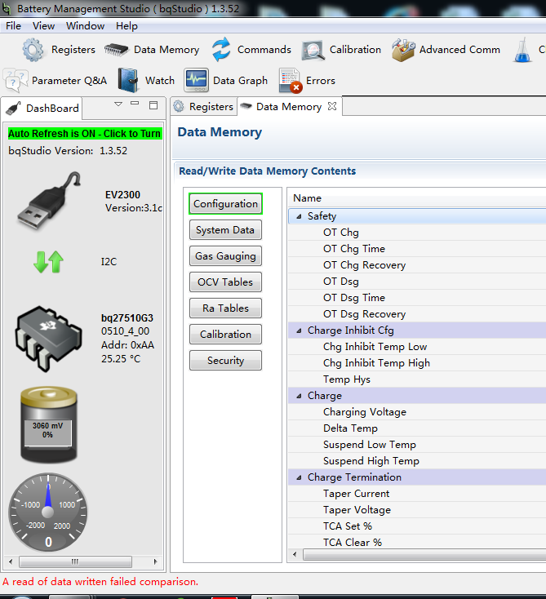Collapse the Safety group

298,216
